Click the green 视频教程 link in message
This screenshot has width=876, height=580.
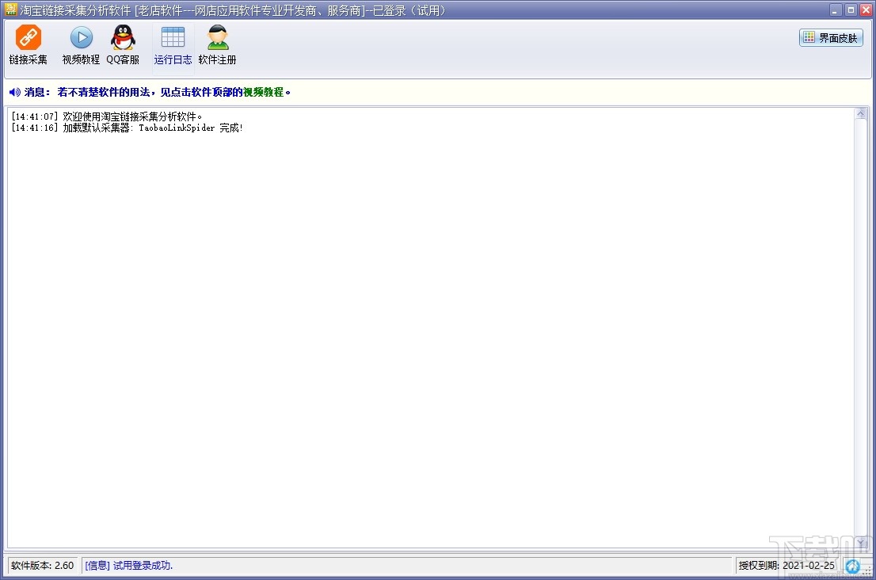[x=263, y=92]
